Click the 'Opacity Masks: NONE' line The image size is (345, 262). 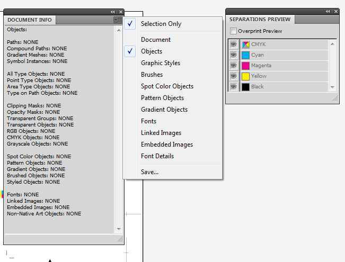pyautogui.click(x=33, y=112)
